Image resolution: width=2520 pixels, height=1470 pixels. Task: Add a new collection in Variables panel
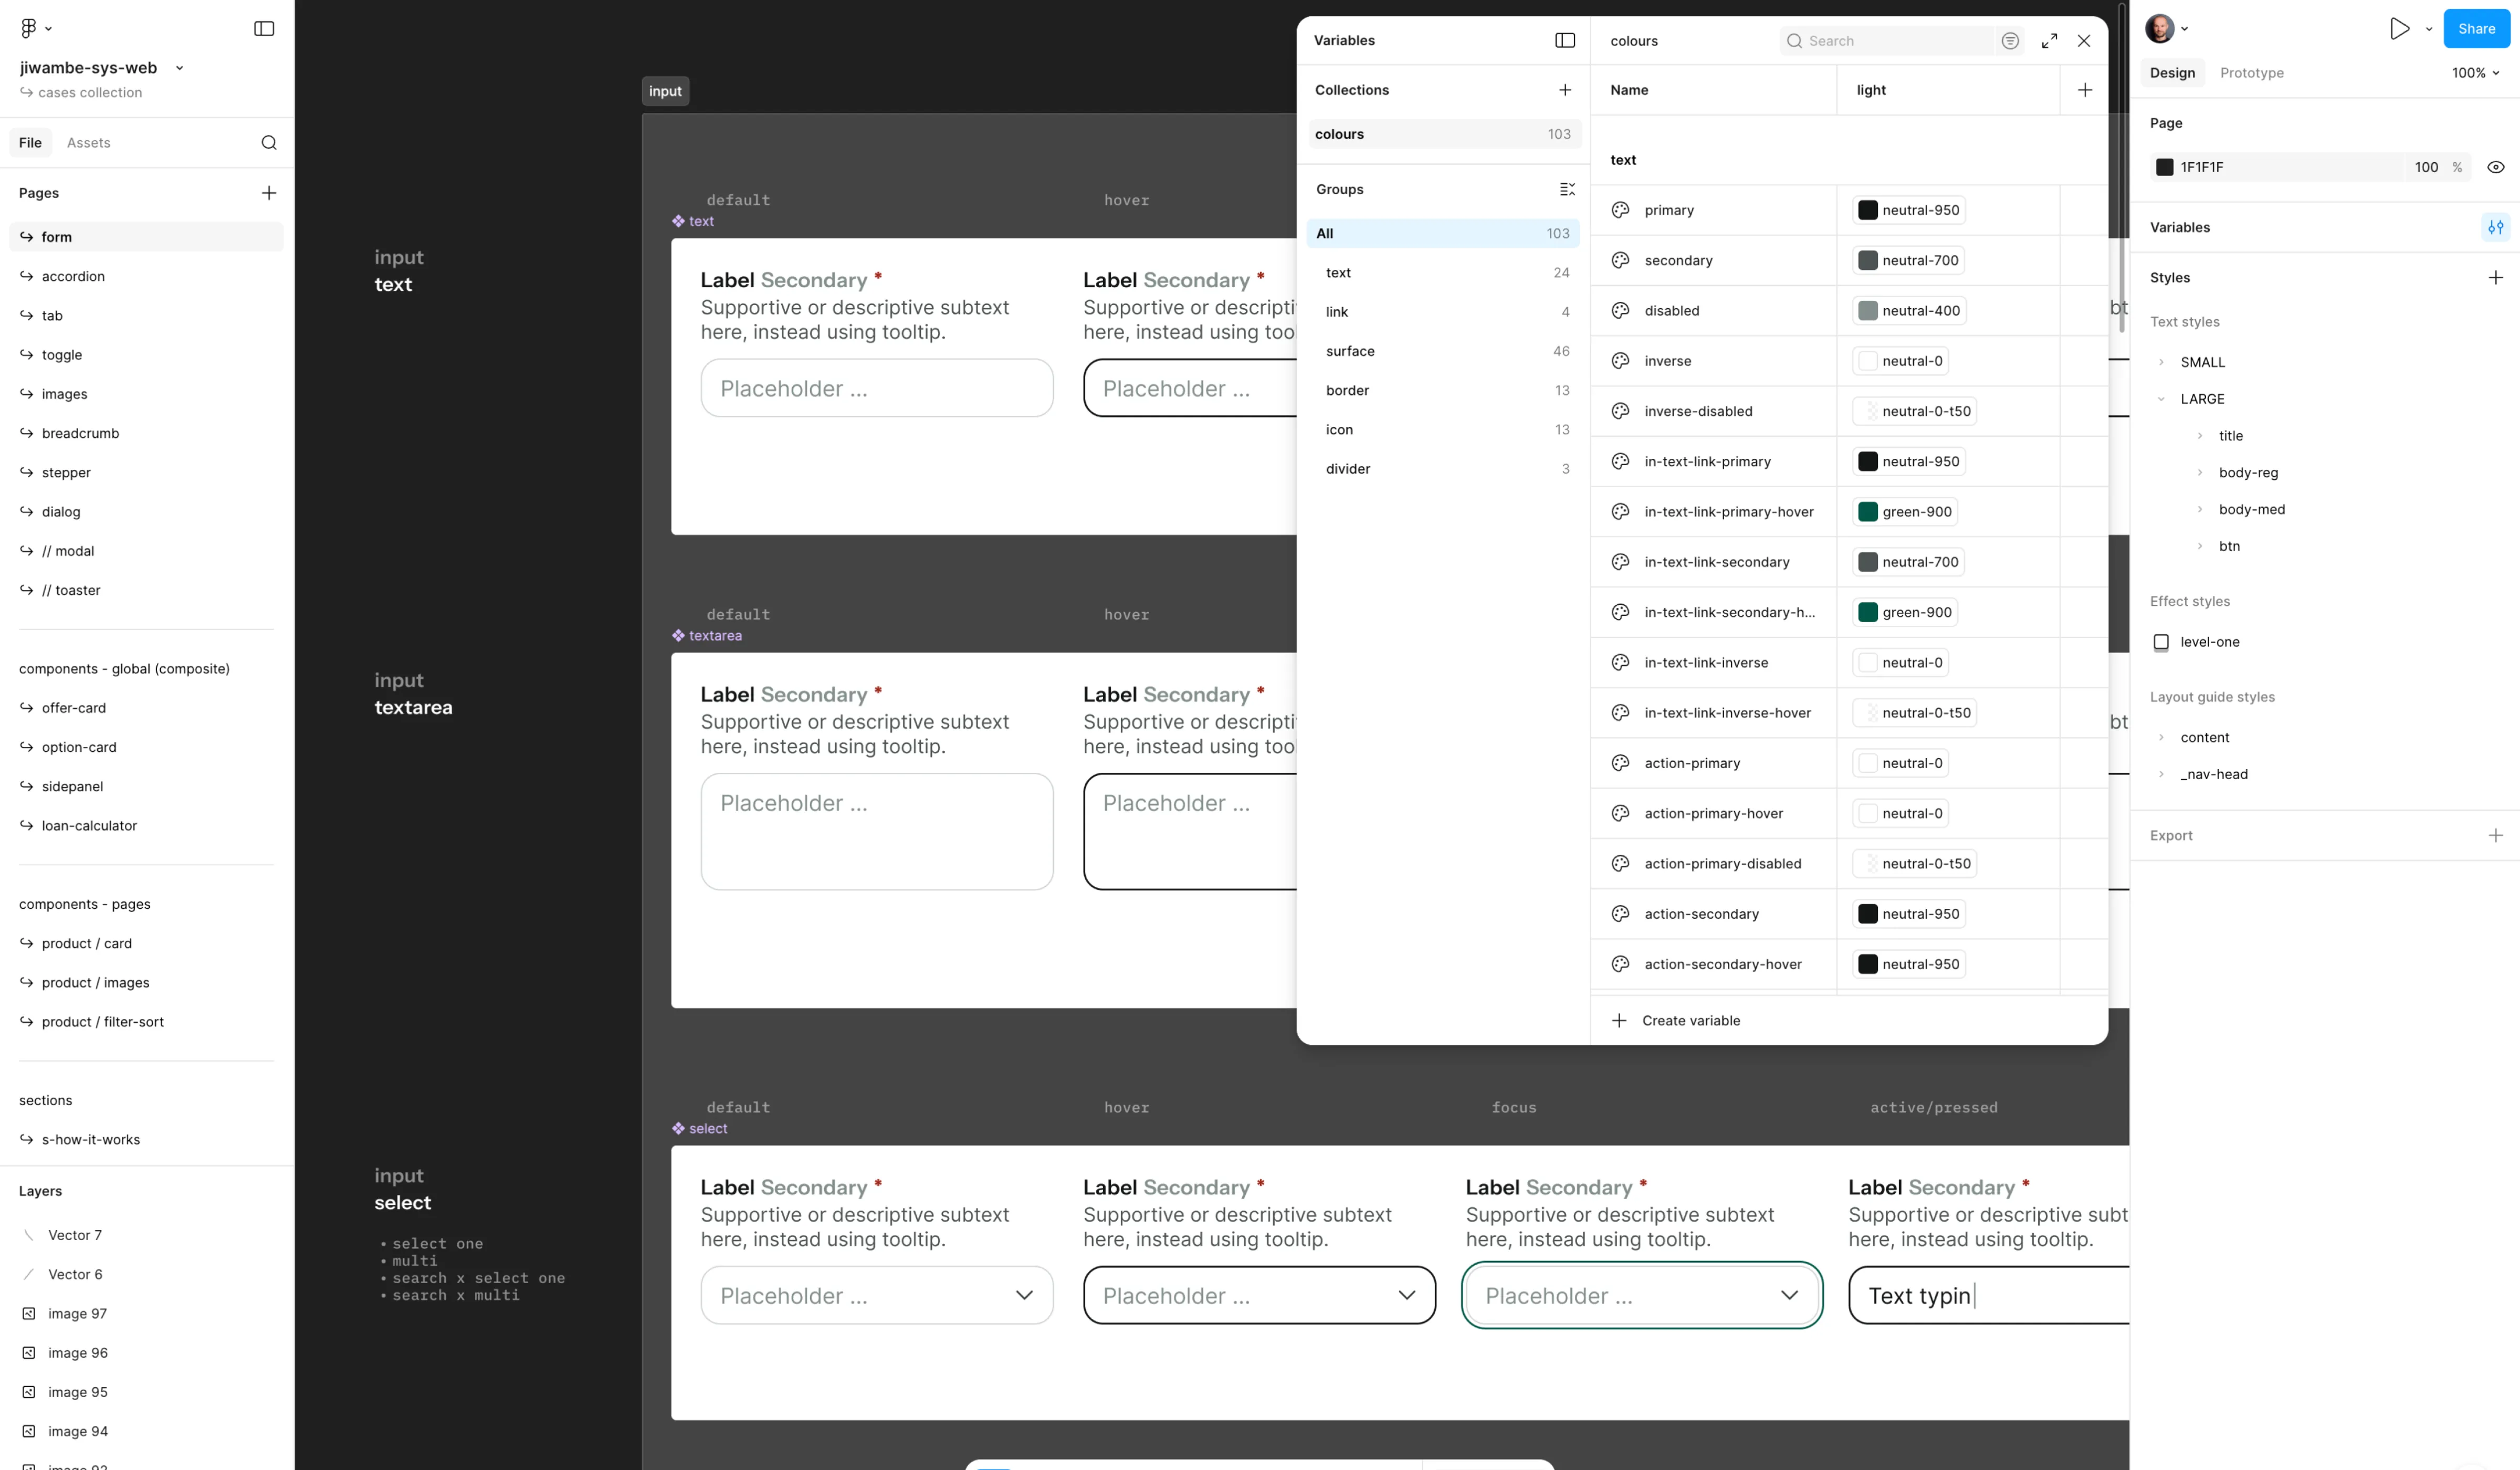[x=1564, y=89]
